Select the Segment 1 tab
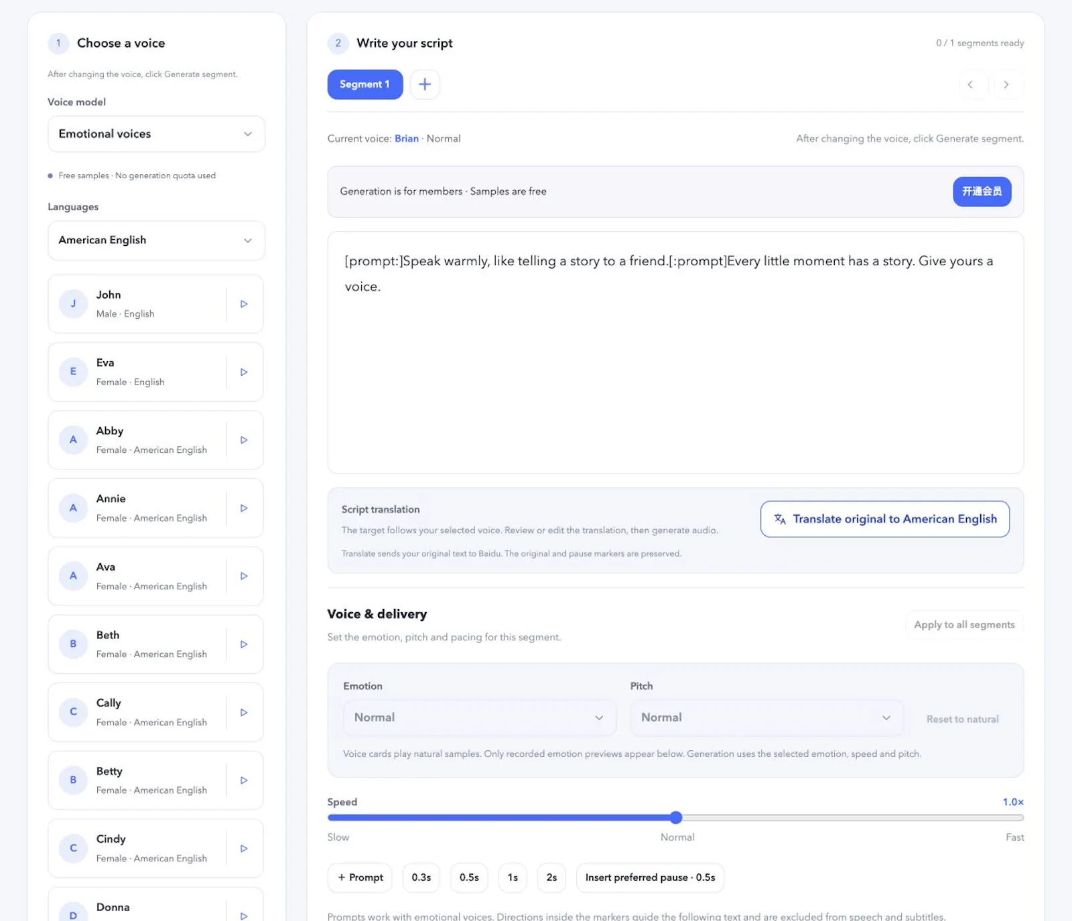This screenshot has height=921, width=1072. [x=364, y=84]
